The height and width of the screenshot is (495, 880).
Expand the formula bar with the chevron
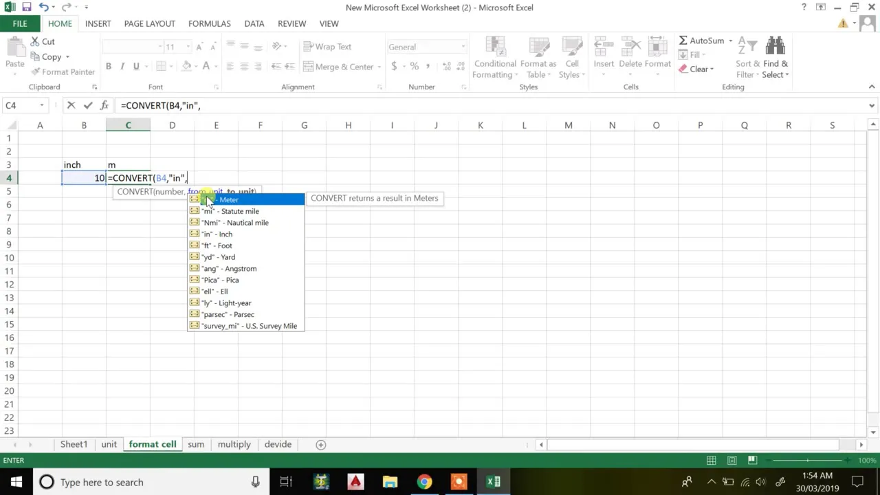click(872, 105)
